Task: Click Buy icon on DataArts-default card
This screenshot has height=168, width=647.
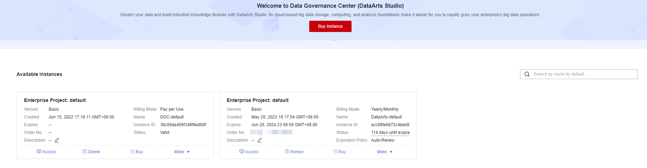Action: pos(335,151)
